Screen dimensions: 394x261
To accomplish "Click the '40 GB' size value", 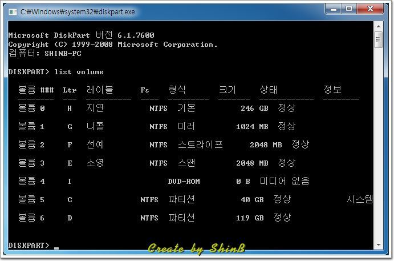I will [252, 200].
